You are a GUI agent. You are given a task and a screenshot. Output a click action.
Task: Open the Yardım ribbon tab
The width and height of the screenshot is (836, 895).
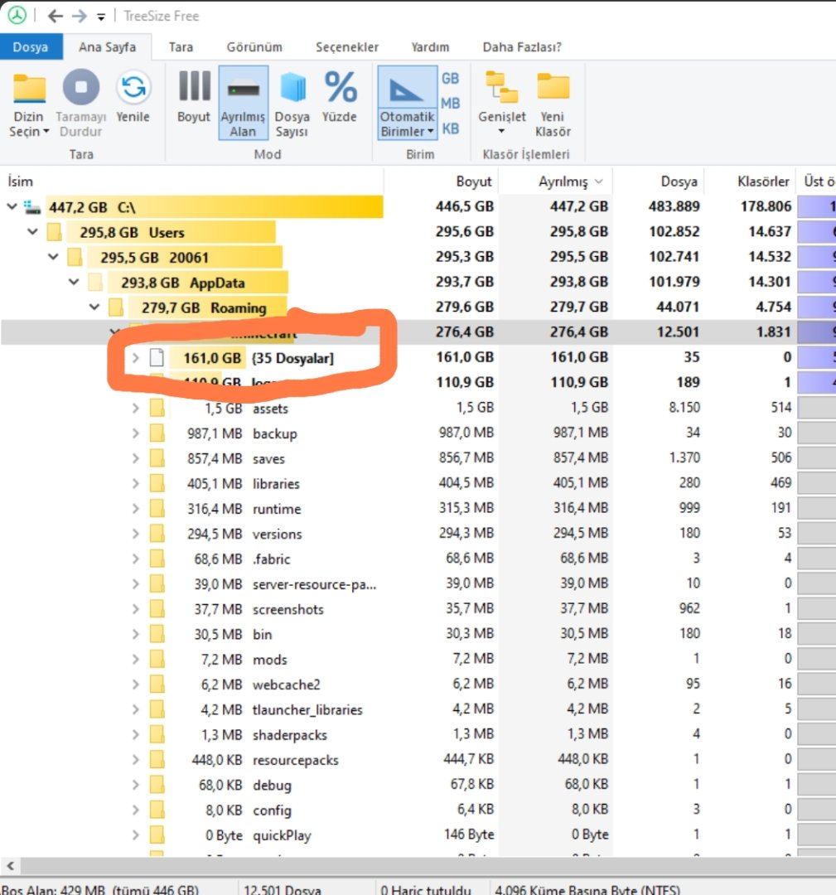pyautogui.click(x=430, y=46)
